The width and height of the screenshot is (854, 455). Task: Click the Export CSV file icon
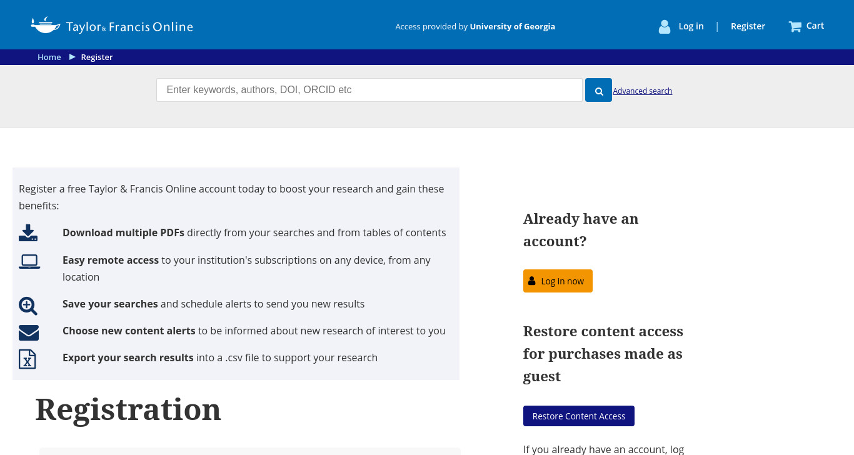click(x=28, y=359)
